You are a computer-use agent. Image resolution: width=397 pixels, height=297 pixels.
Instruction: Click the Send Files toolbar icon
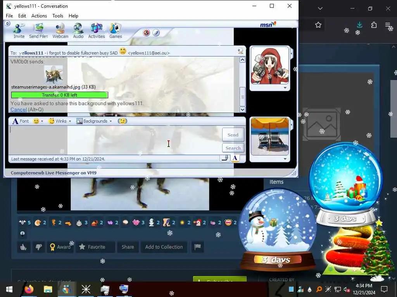point(38,31)
